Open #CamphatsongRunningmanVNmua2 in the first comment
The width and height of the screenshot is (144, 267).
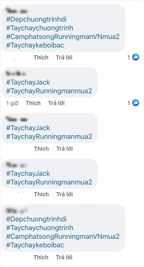tap(63, 37)
